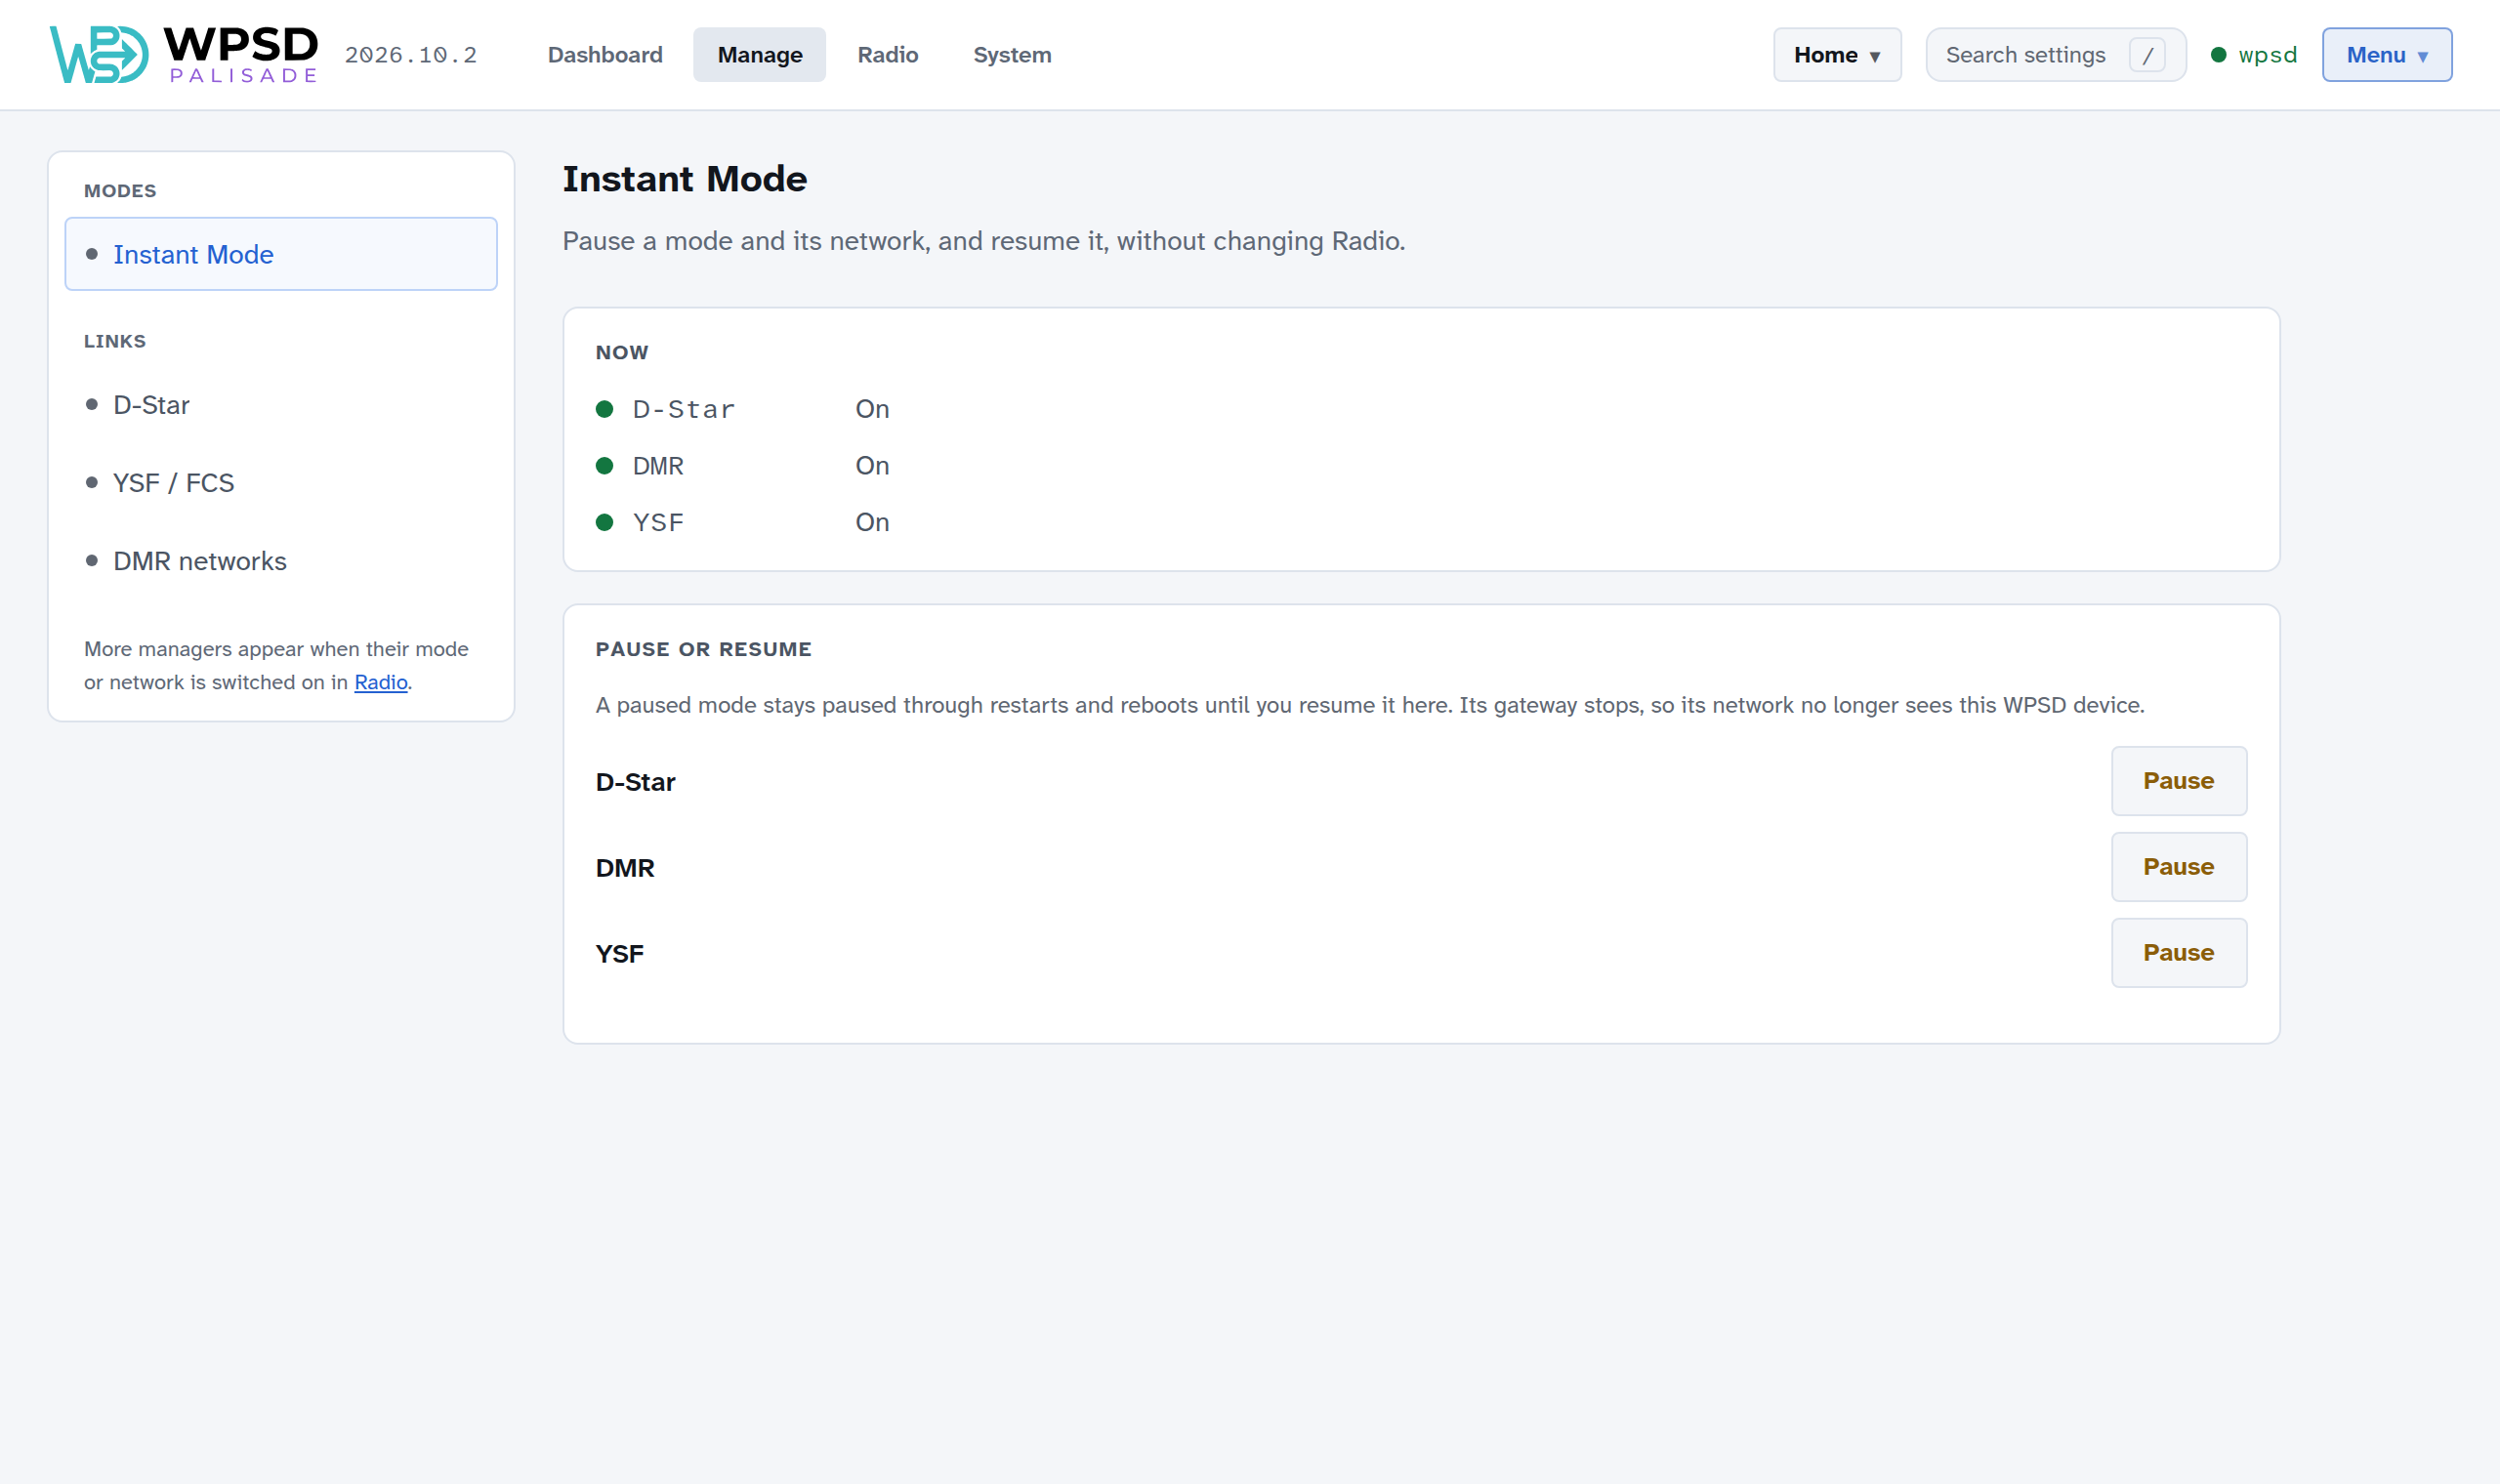Open the Menu dropdown
The height and width of the screenshot is (1484, 2500).
(2387, 55)
